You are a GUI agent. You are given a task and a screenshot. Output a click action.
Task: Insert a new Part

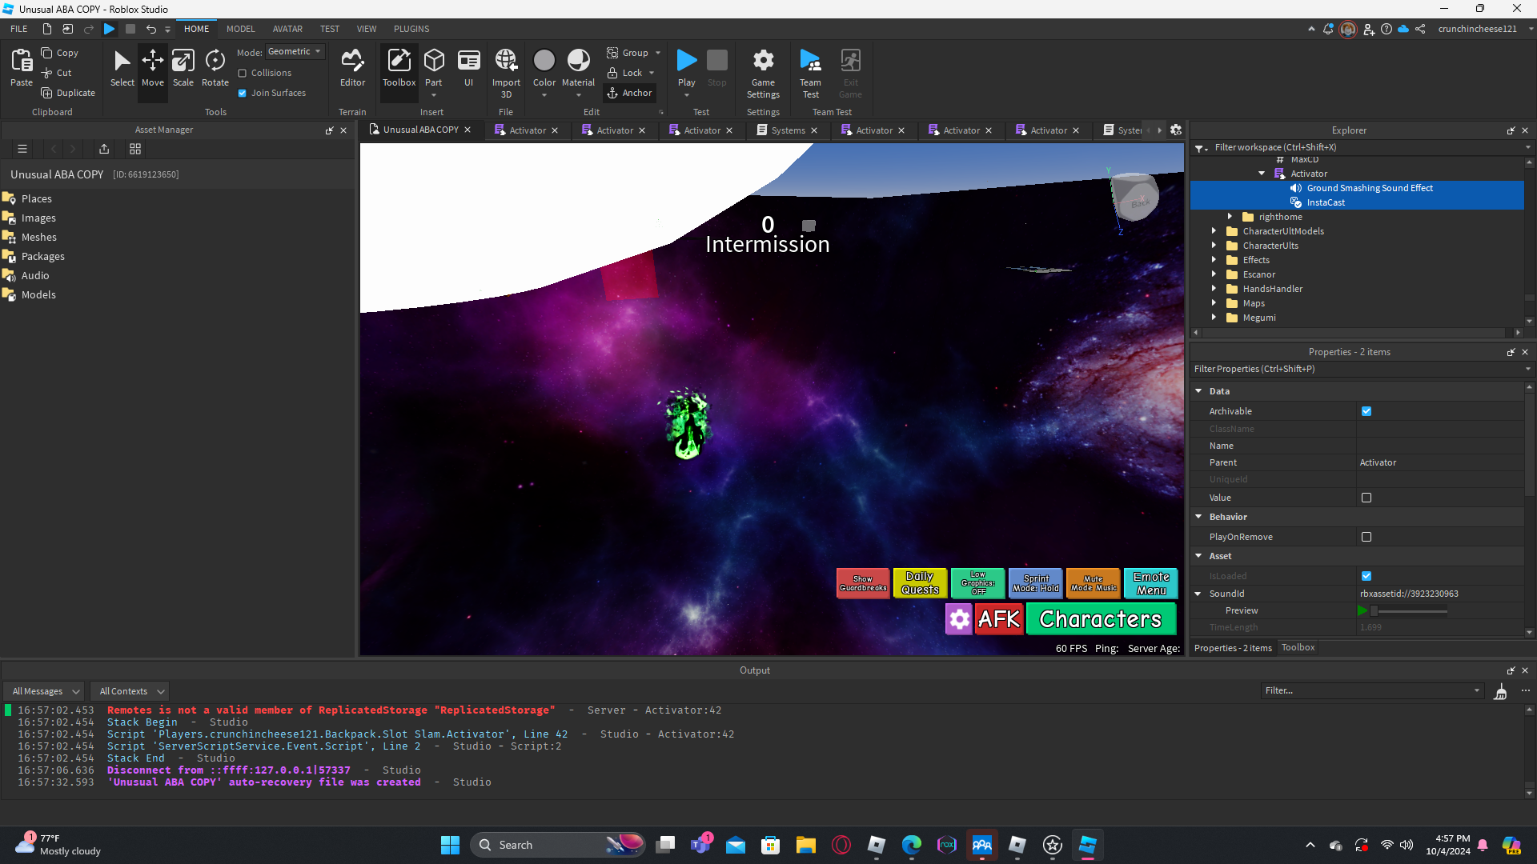tap(434, 67)
